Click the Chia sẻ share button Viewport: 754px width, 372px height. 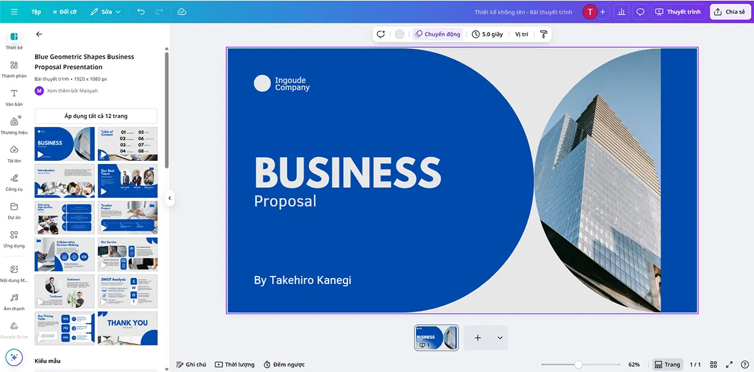tap(730, 12)
